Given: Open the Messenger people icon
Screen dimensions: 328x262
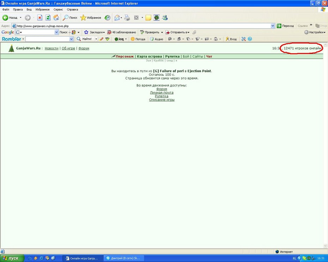Looking at the screenshot, I should (165, 18).
